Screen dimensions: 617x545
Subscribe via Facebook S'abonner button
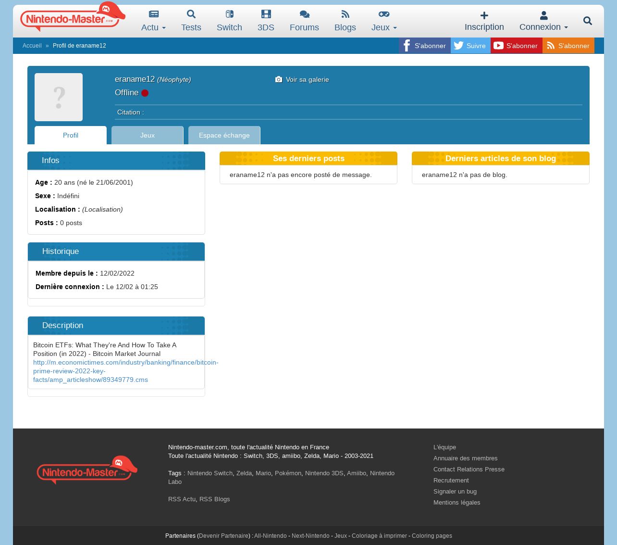425,46
